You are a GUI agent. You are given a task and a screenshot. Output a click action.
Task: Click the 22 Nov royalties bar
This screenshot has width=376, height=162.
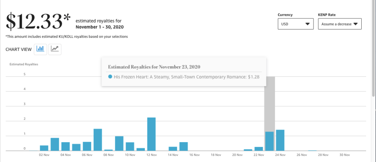[x=259, y=148]
